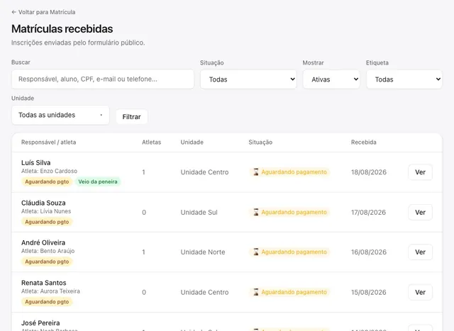Viewport: 454px width, 331px height.
Task: Click the Unidade column header
Action: [192, 142]
